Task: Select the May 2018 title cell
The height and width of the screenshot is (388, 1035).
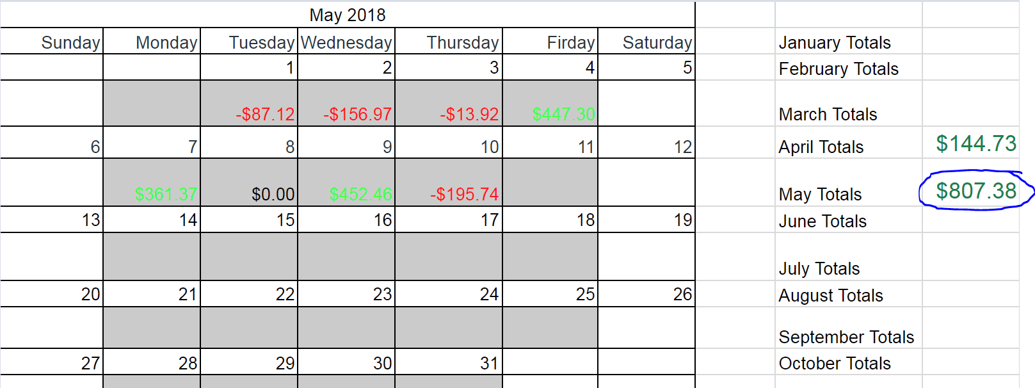Action: 348,15
